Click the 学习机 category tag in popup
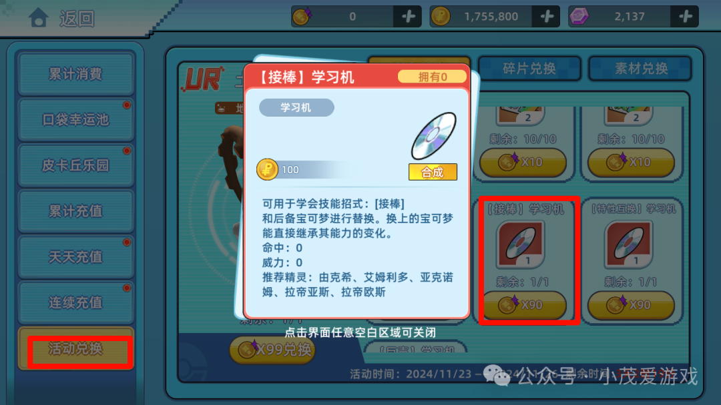 click(x=296, y=108)
